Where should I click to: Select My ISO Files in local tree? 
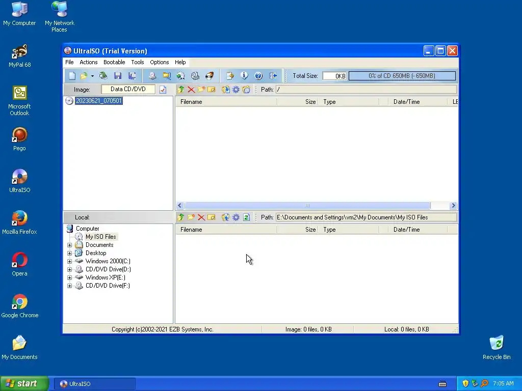coord(100,237)
